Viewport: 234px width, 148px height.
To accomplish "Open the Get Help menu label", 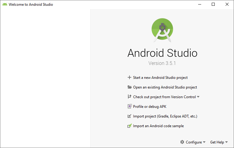I will click(x=217, y=142).
